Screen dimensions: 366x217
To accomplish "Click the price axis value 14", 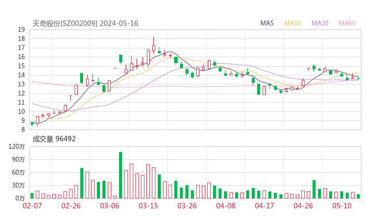I will [21, 75].
